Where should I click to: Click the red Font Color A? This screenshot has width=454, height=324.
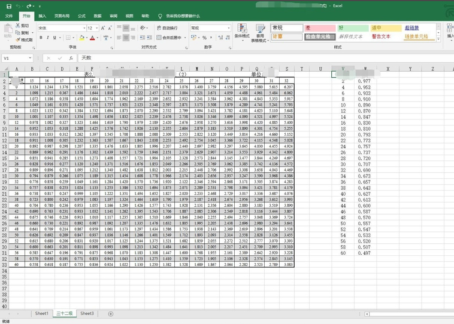click(92, 38)
